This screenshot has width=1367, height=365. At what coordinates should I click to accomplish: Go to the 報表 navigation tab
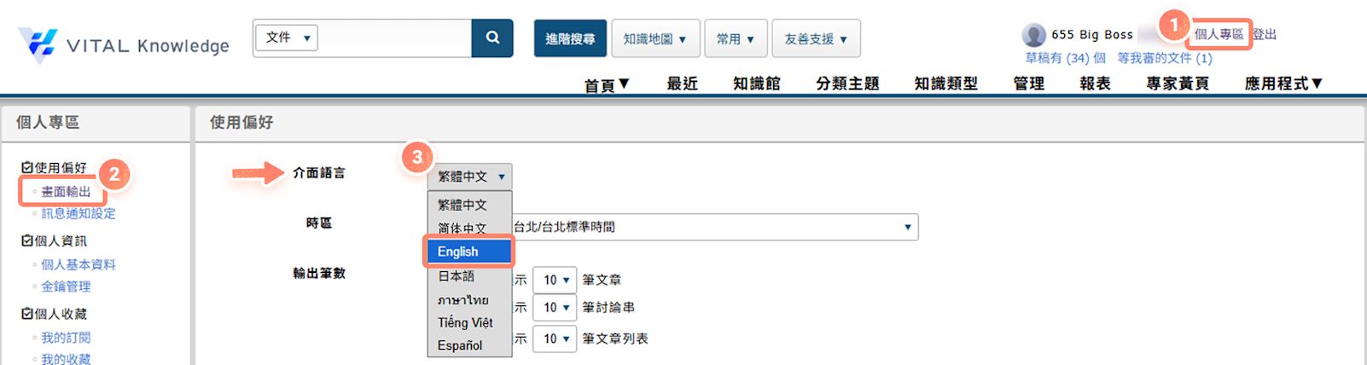coord(1095,84)
